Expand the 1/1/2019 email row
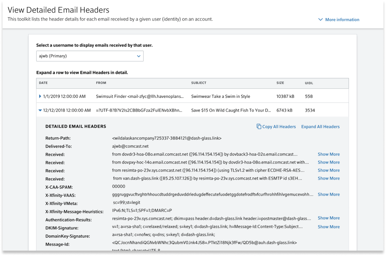The height and width of the screenshot is (256, 386). (40, 96)
